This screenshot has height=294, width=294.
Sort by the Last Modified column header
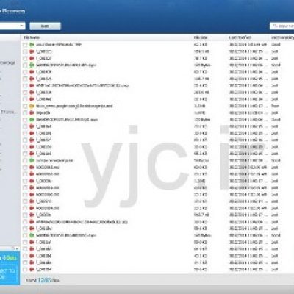[240, 37]
